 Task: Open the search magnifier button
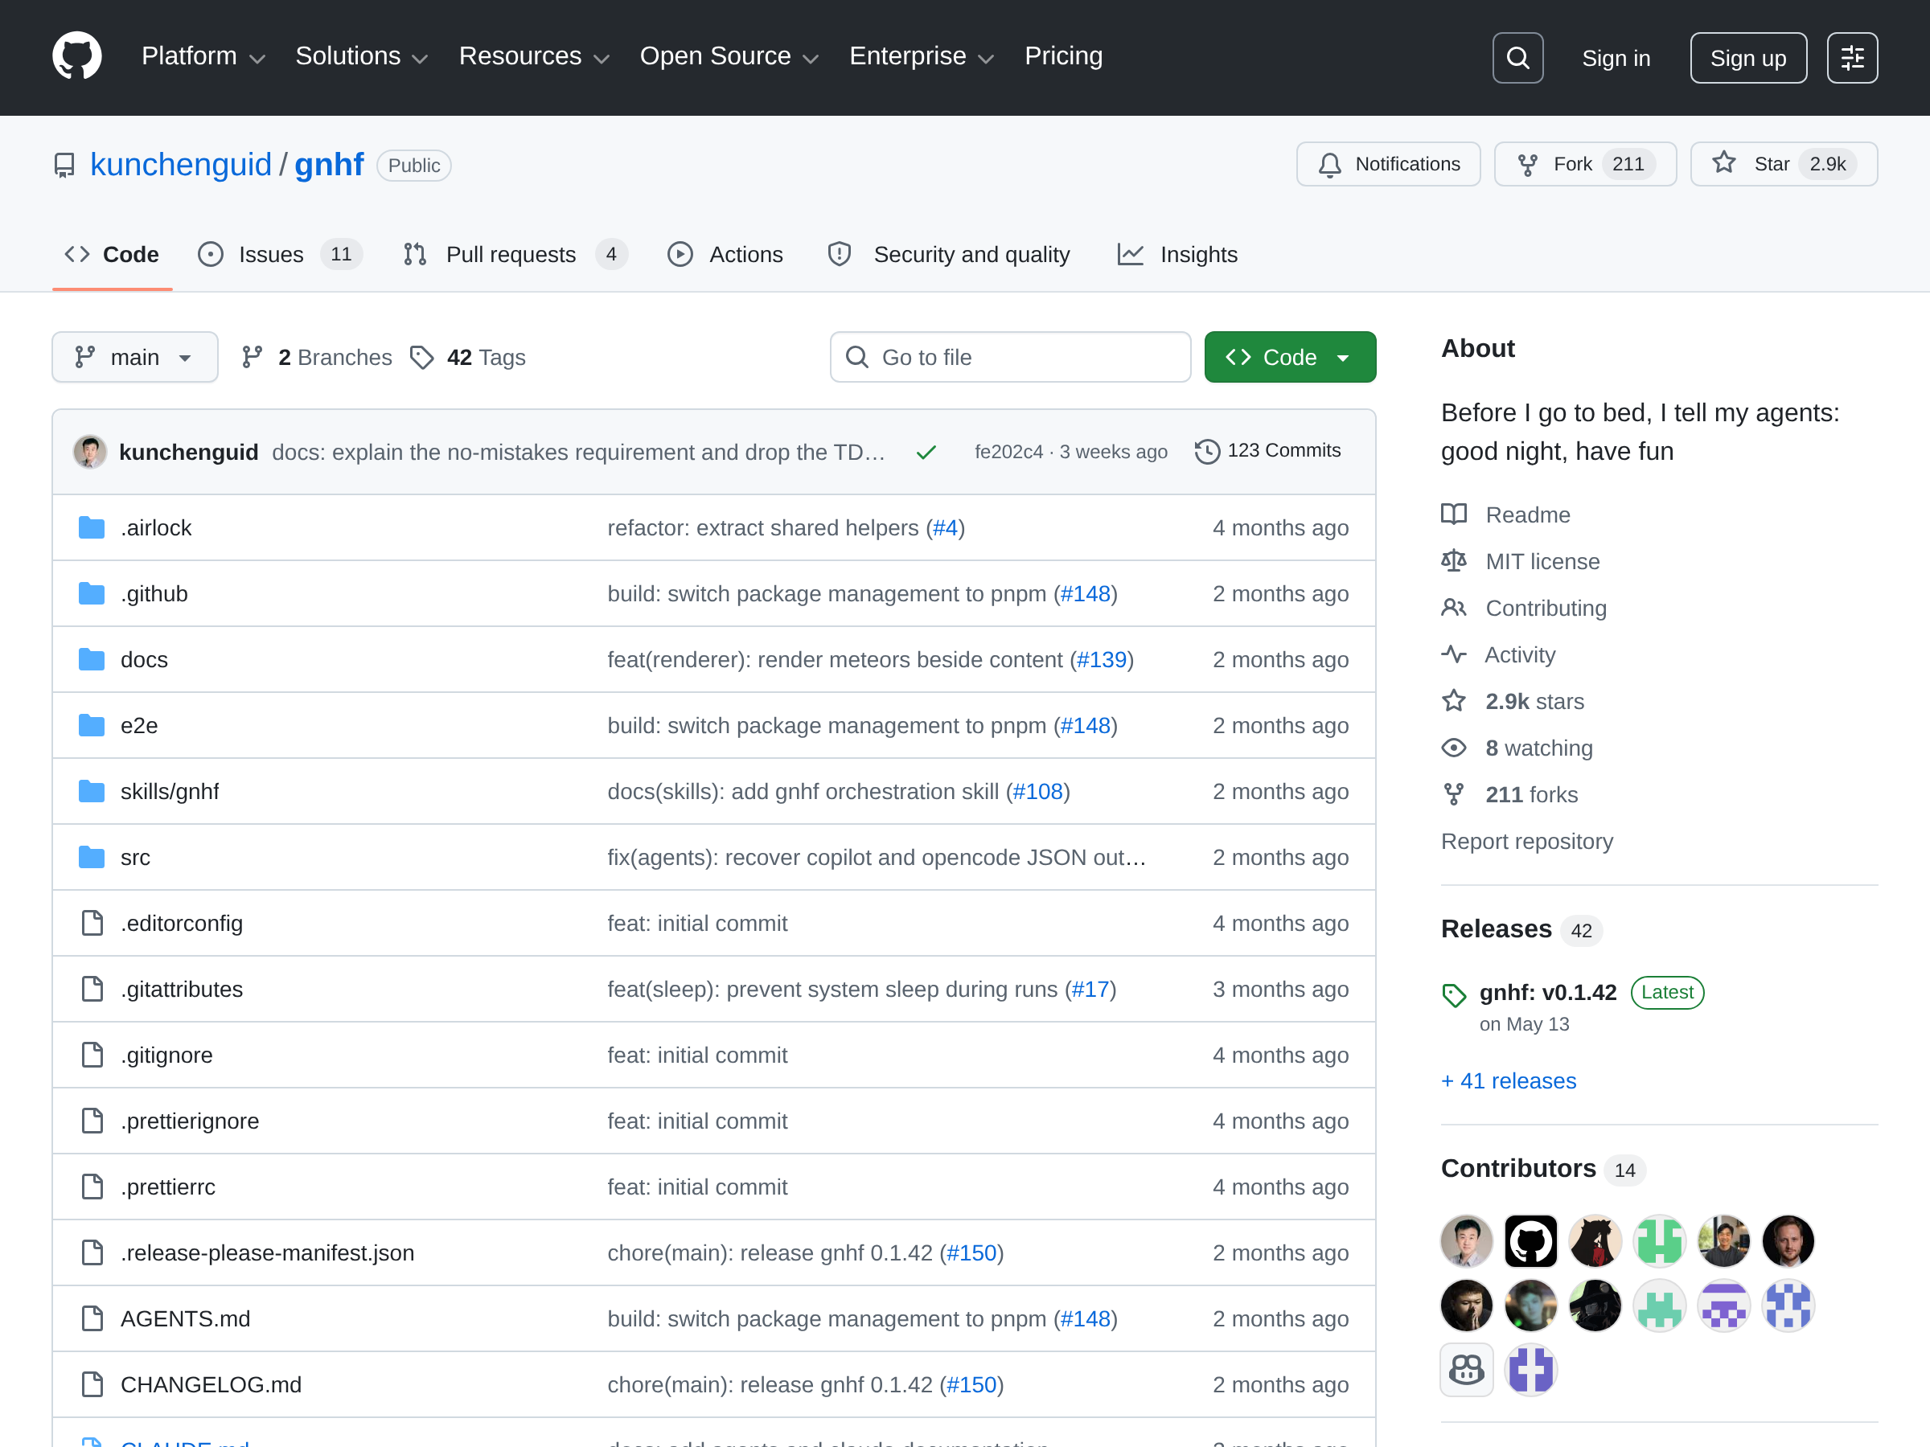(x=1517, y=58)
